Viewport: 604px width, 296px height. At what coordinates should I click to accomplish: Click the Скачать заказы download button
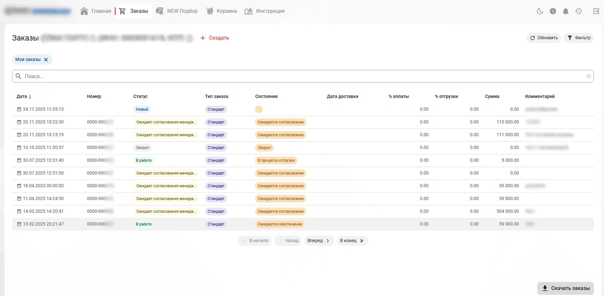(x=565, y=288)
